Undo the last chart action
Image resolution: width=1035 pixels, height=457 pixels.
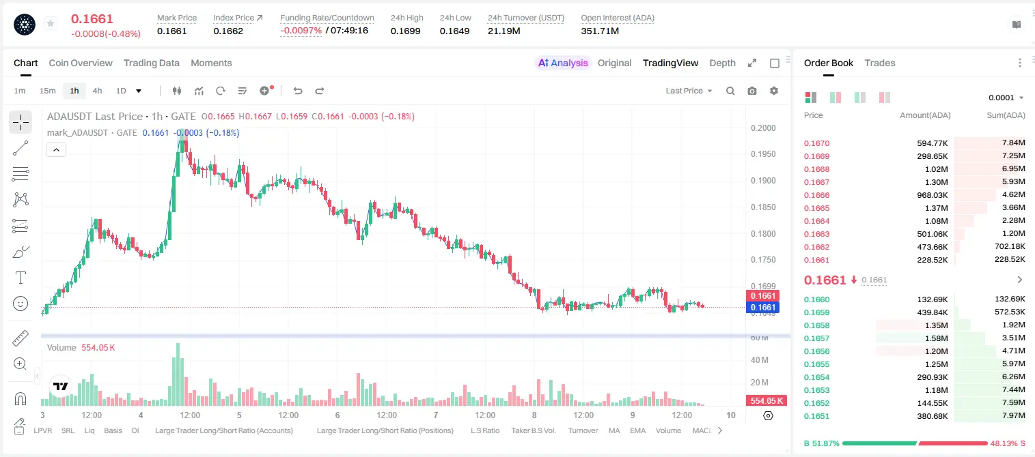coord(298,91)
